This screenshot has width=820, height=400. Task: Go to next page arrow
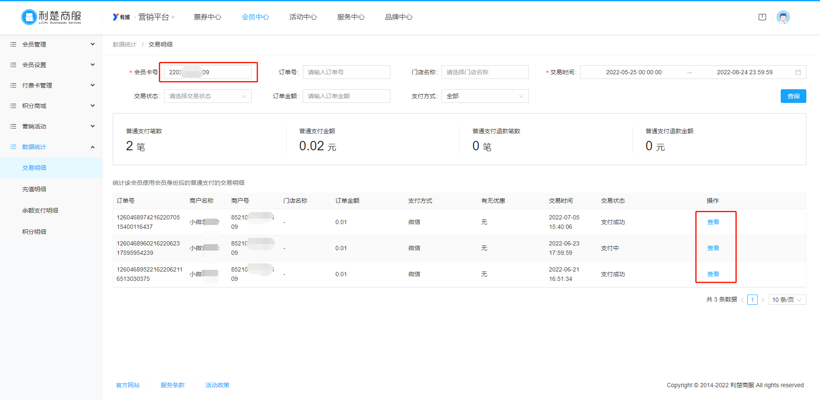(763, 300)
